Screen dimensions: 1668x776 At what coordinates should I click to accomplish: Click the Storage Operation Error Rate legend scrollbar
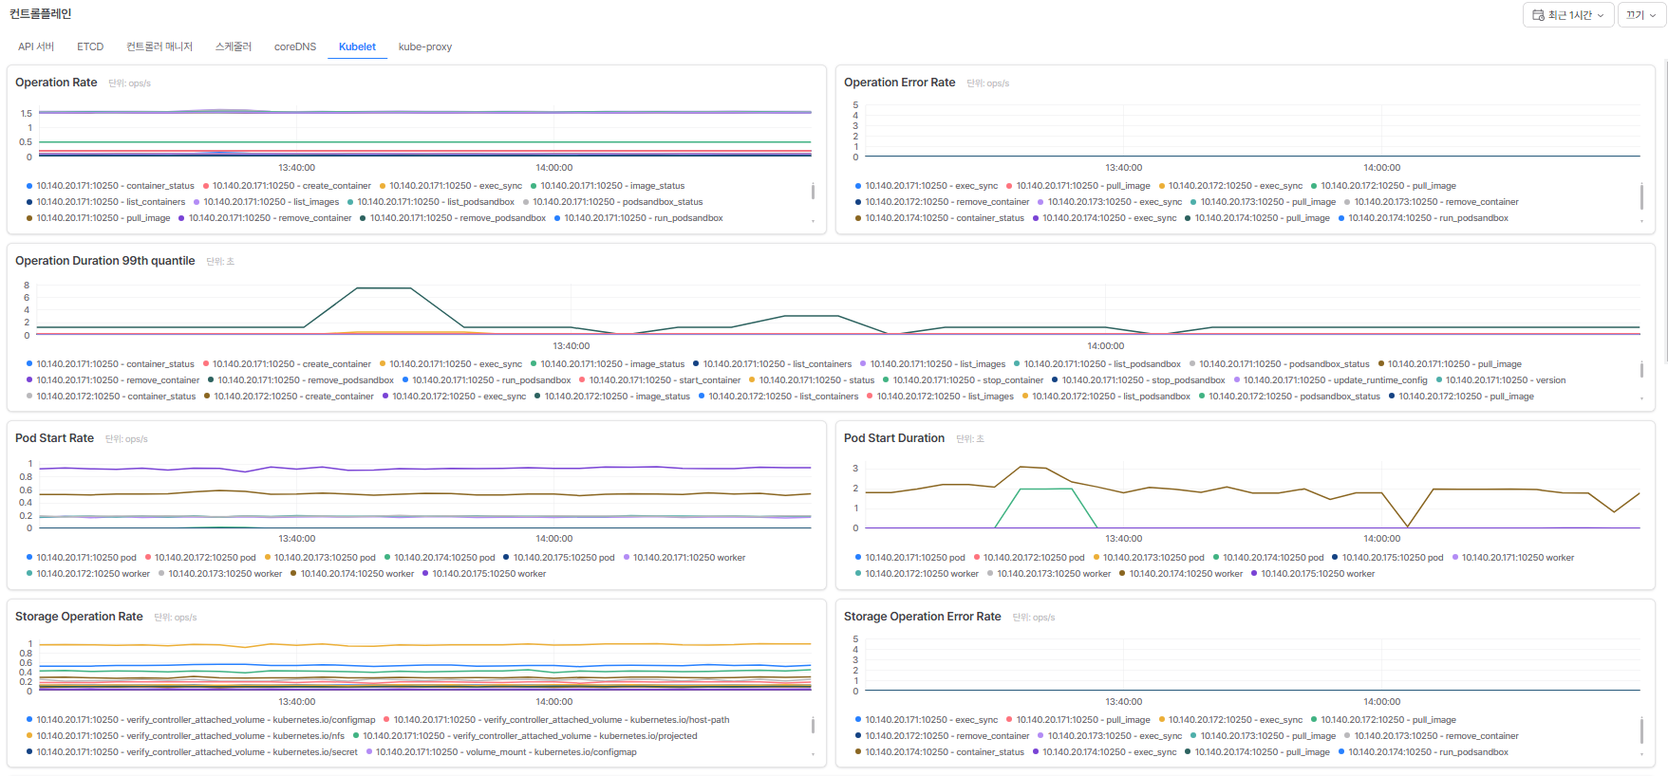[x=1641, y=730]
